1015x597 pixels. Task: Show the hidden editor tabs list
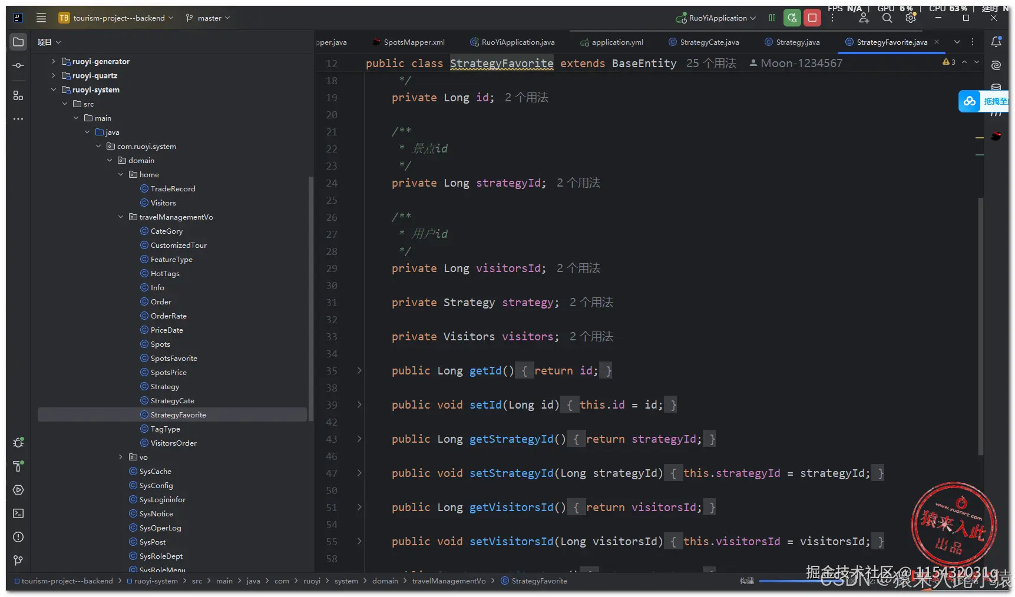tap(957, 42)
